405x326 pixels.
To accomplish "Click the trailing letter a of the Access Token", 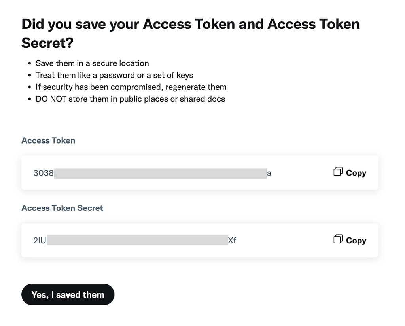I will [x=269, y=174].
